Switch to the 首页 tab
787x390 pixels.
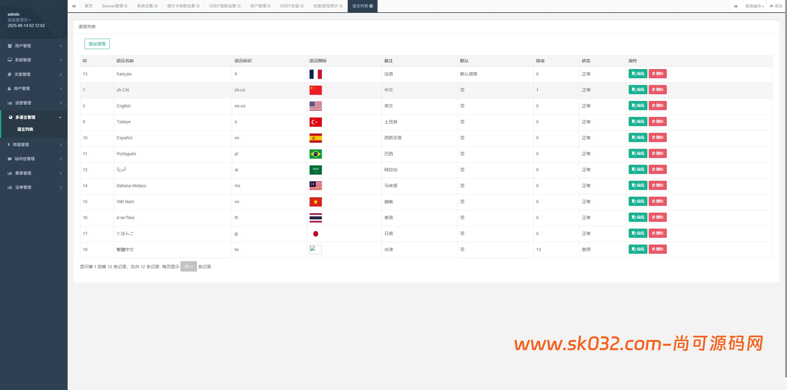pyautogui.click(x=89, y=6)
